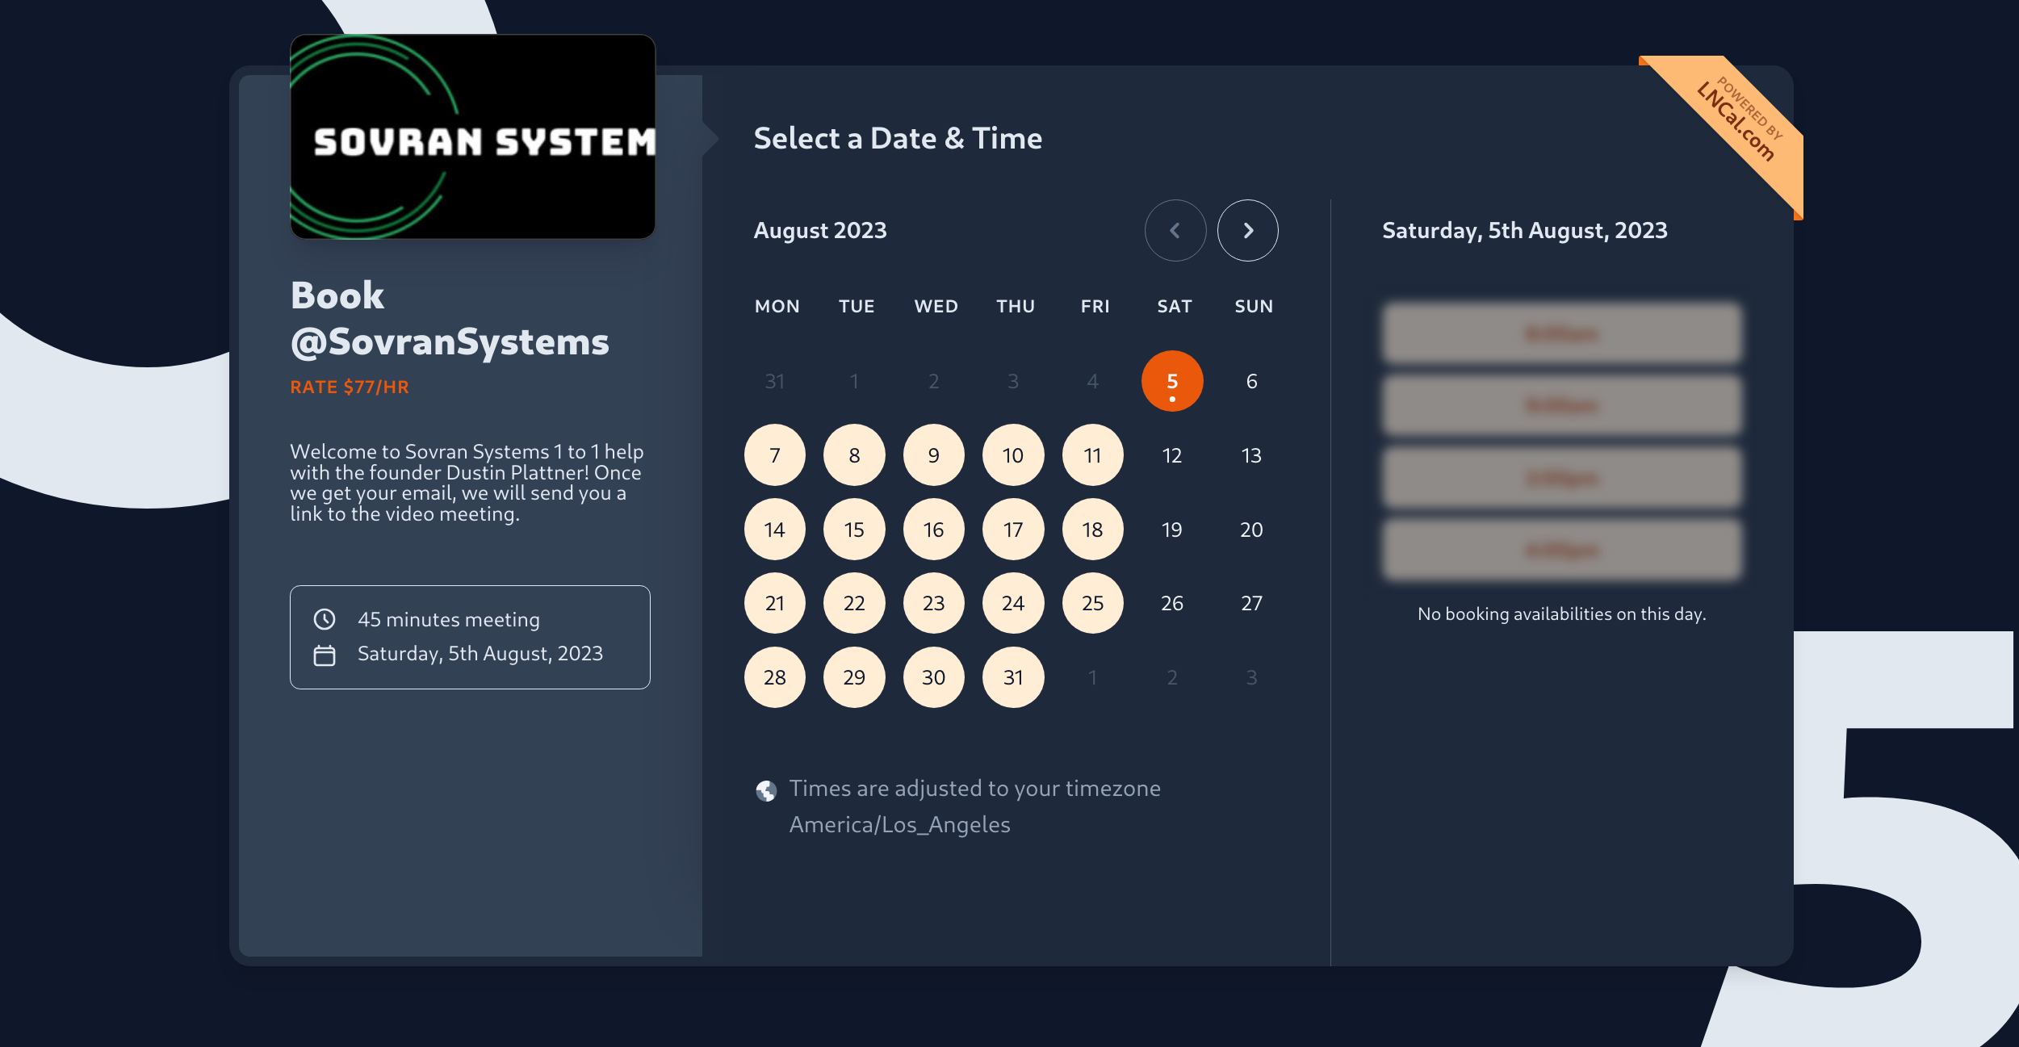This screenshot has width=2019, height=1047.
Task: Click the globe timezone icon
Action: (x=766, y=790)
